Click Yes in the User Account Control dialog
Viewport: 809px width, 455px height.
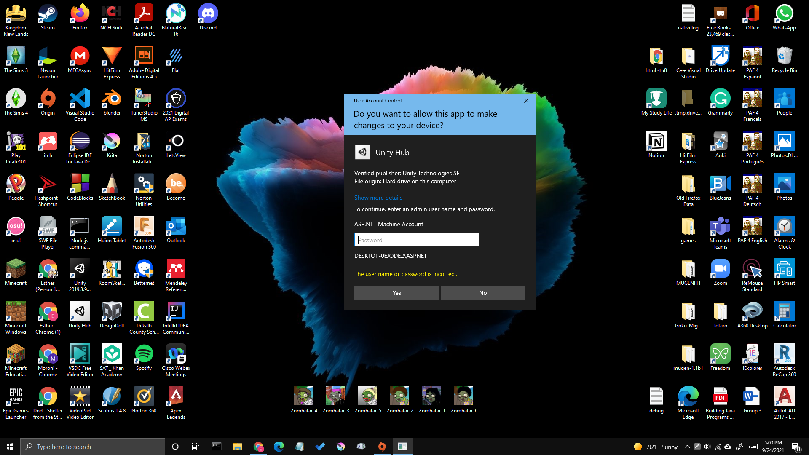tap(396, 293)
